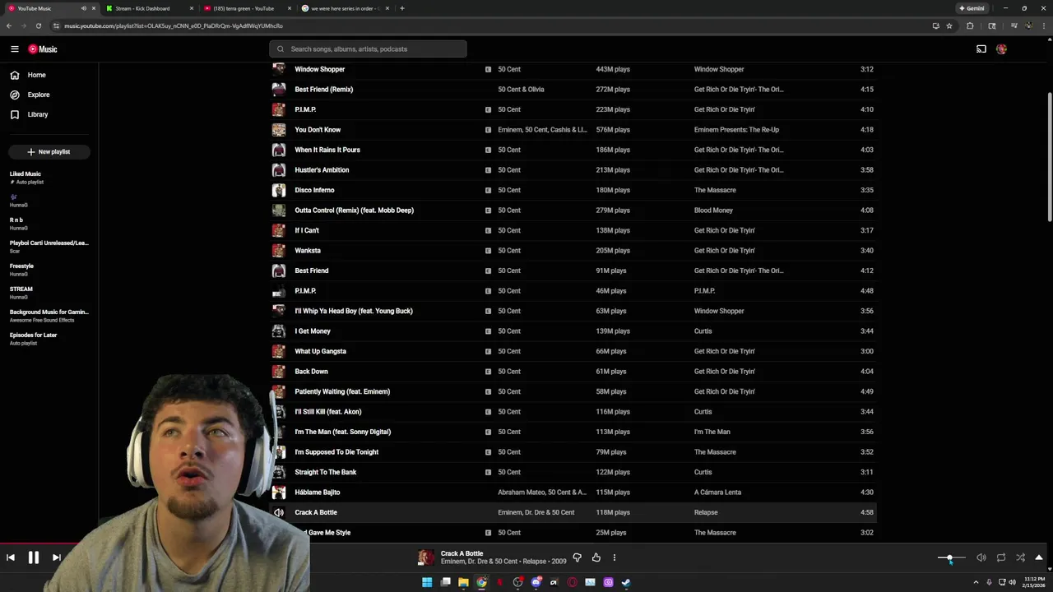Select the song Wanksta
The image size is (1053, 592).
click(x=308, y=251)
